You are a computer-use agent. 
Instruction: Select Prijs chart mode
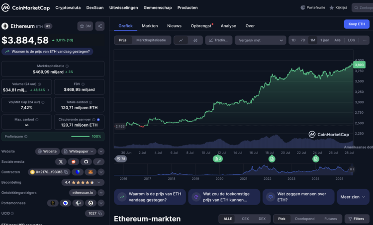point(123,40)
